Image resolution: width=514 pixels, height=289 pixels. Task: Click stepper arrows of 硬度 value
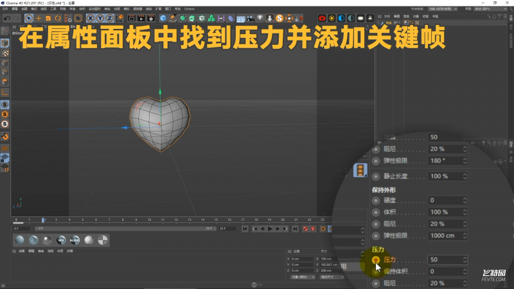click(465, 200)
